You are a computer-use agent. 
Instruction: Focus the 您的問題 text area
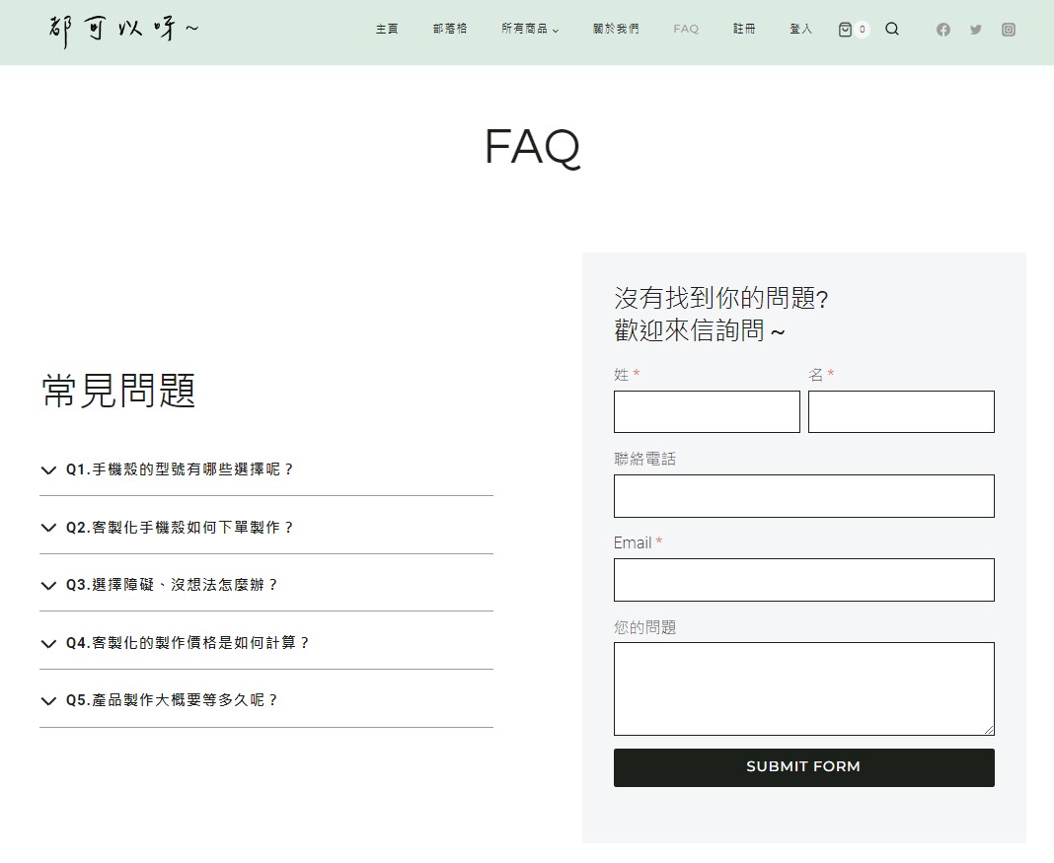[803, 688]
